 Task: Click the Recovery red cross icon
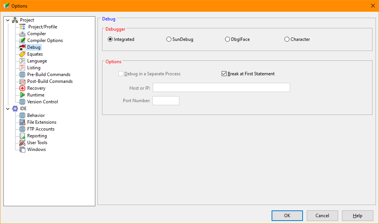(x=22, y=88)
